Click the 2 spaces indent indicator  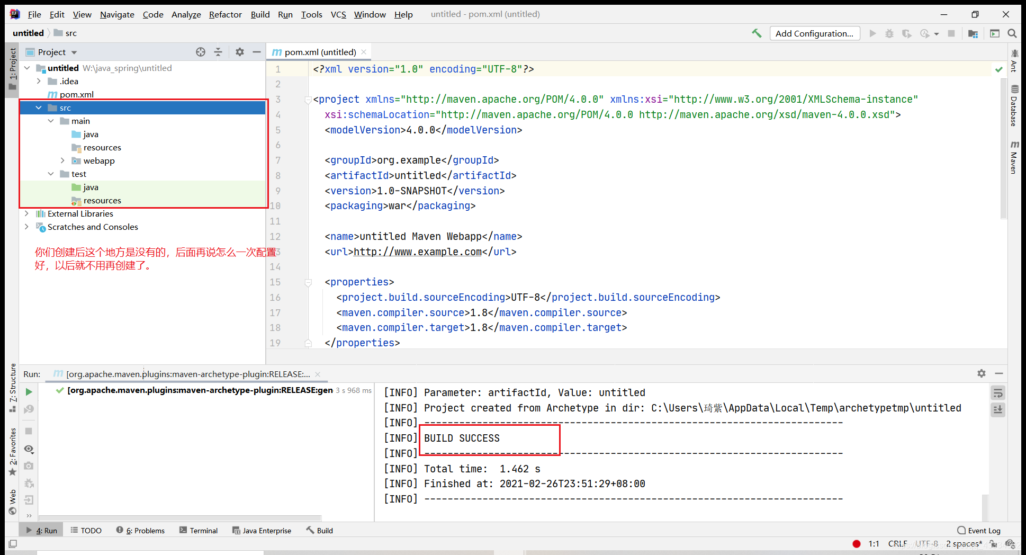click(x=964, y=544)
